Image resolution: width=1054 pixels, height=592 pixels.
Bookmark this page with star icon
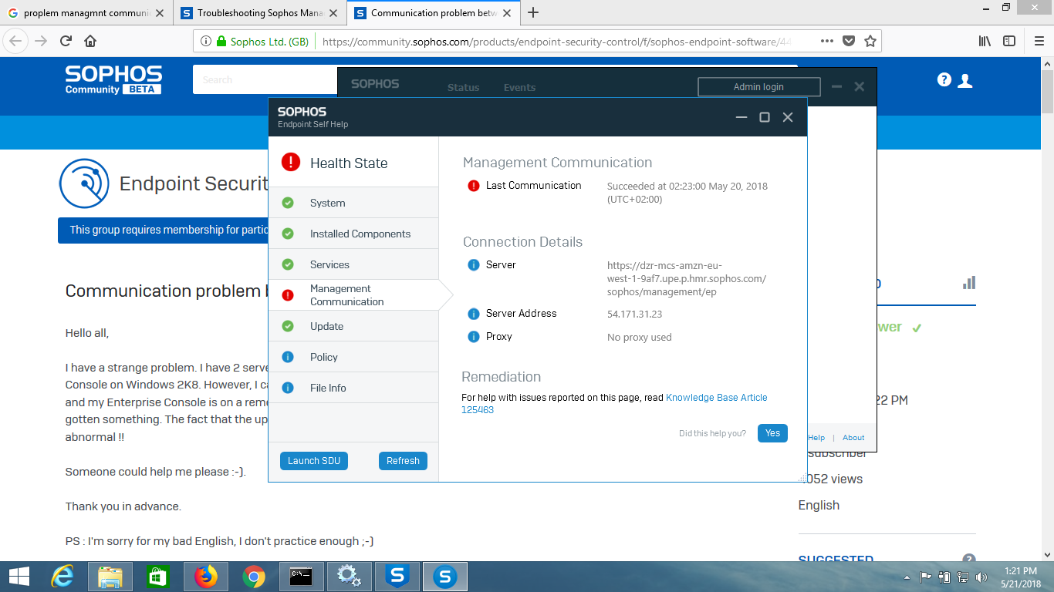tap(870, 42)
